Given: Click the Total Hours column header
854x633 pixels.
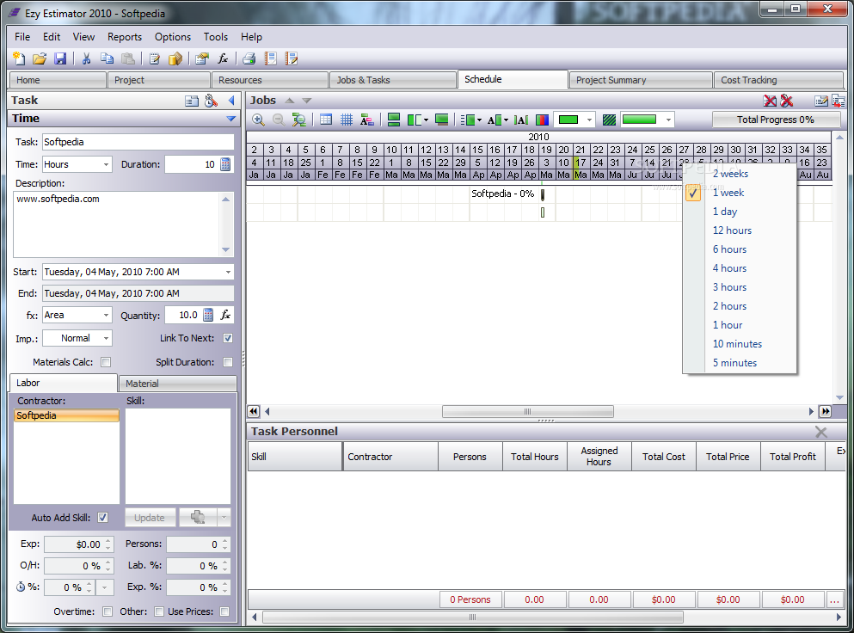Looking at the screenshot, I should click(x=534, y=457).
